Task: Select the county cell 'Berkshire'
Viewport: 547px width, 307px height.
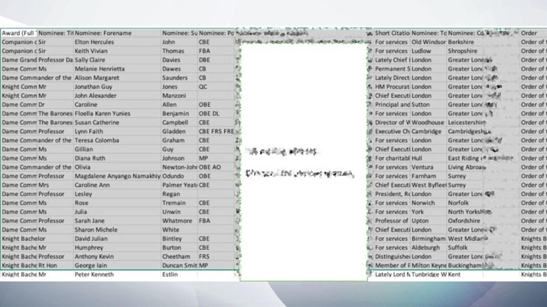Action: [465, 42]
